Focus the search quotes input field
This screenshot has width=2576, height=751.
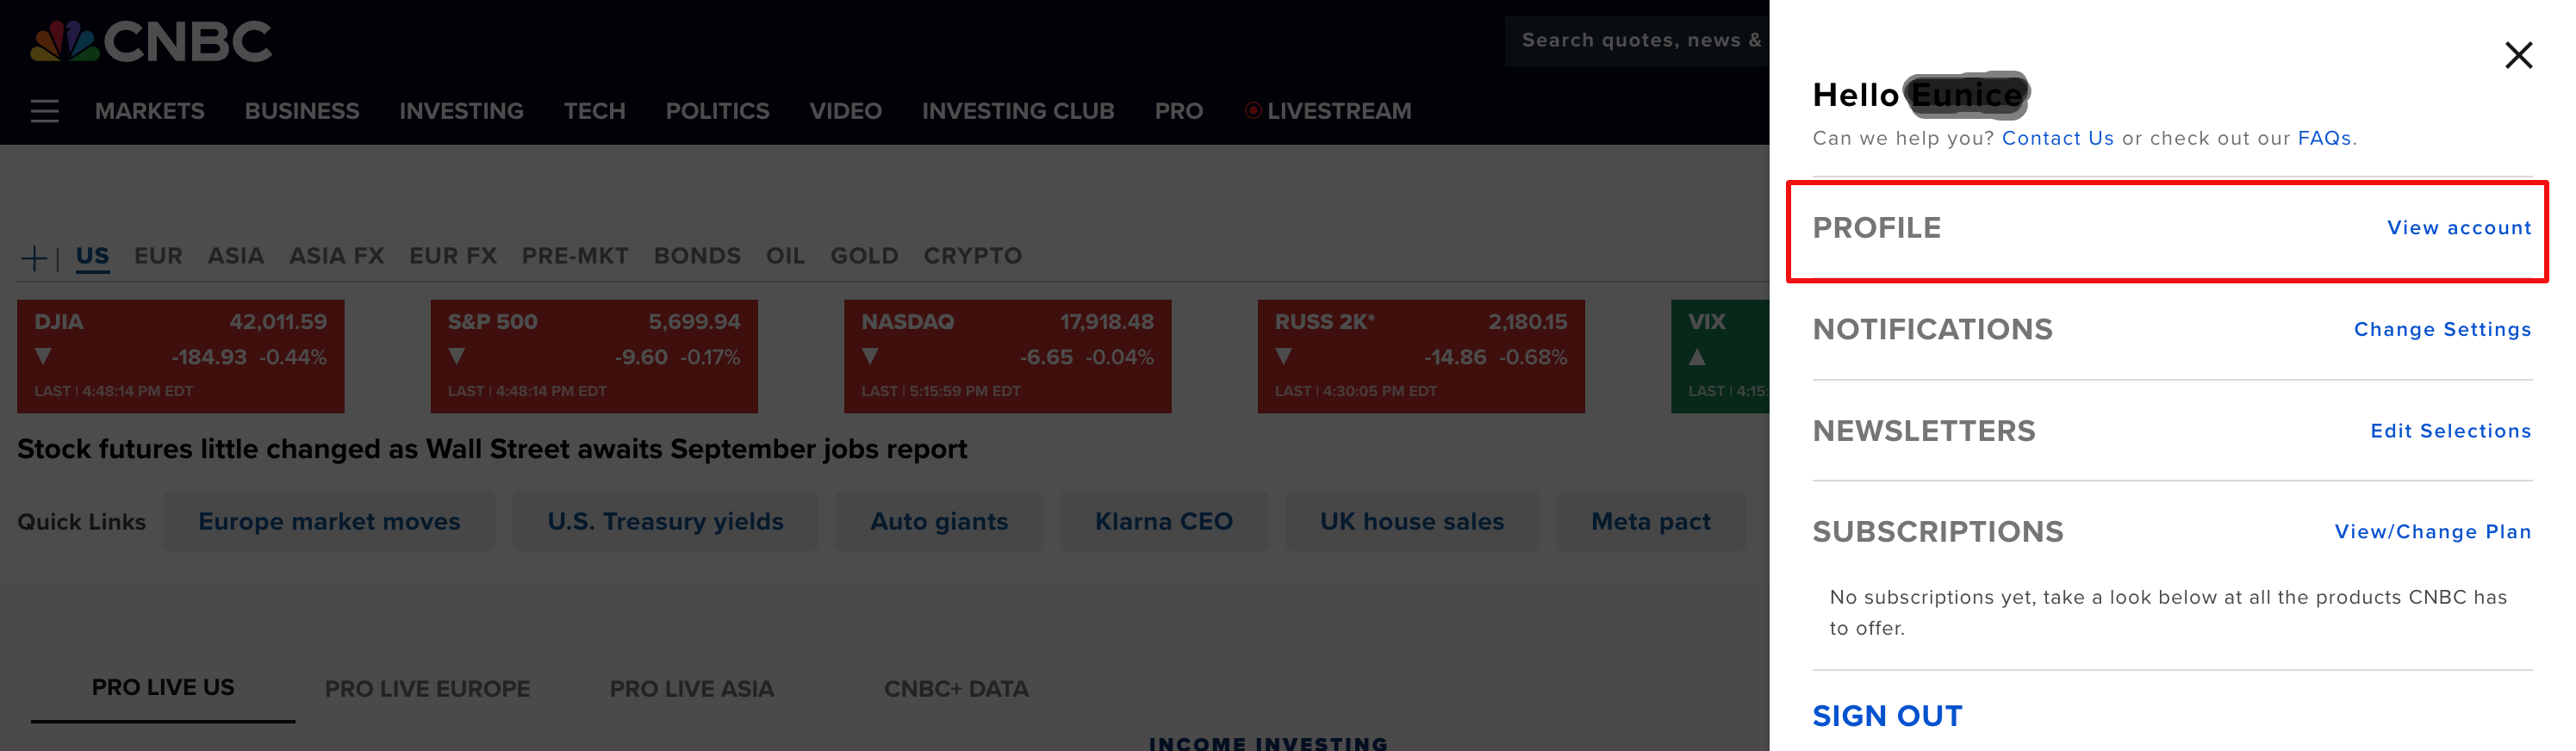(1637, 41)
